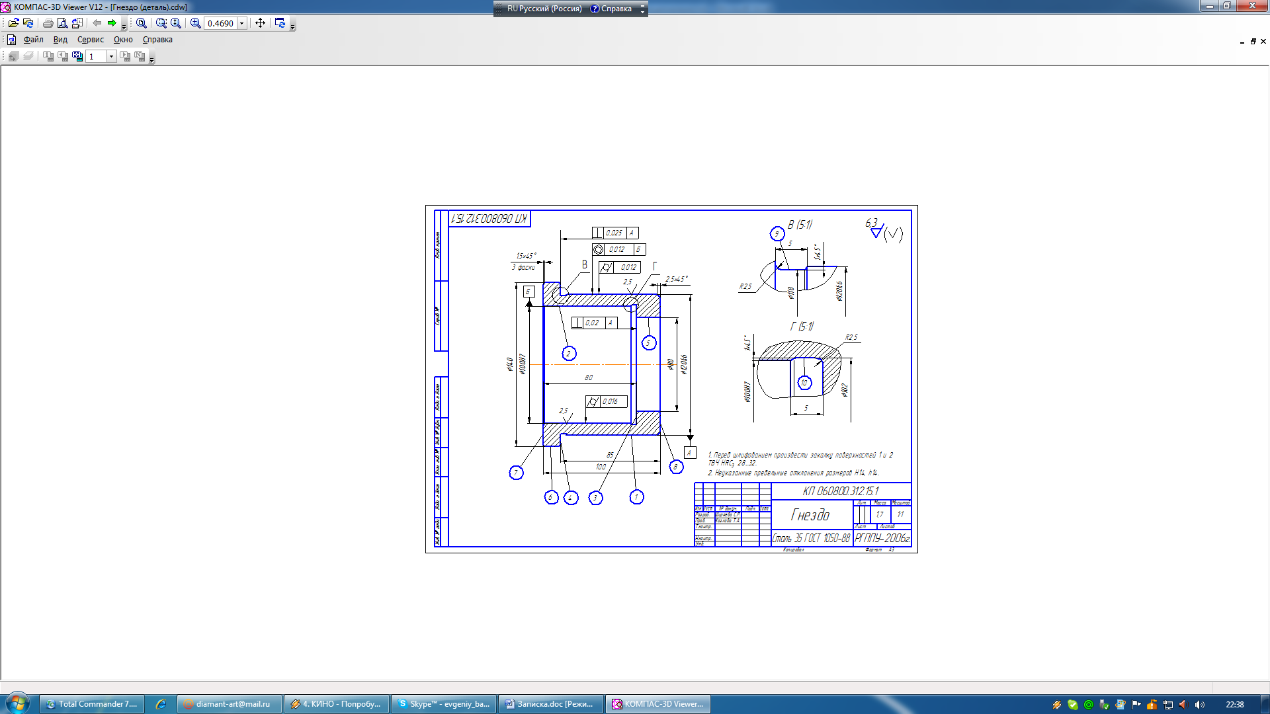Viewport: 1270px width, 714px height.
Task: Go to previous sheet icon
Action: point(62,56)
